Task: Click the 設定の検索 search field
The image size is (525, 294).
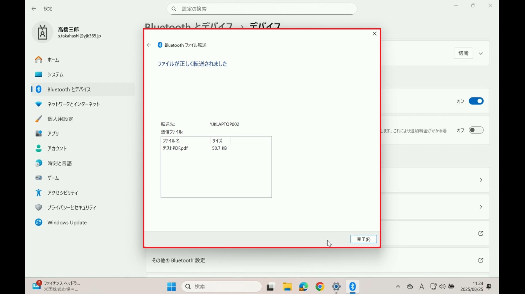Action: [x=262, y=9]
